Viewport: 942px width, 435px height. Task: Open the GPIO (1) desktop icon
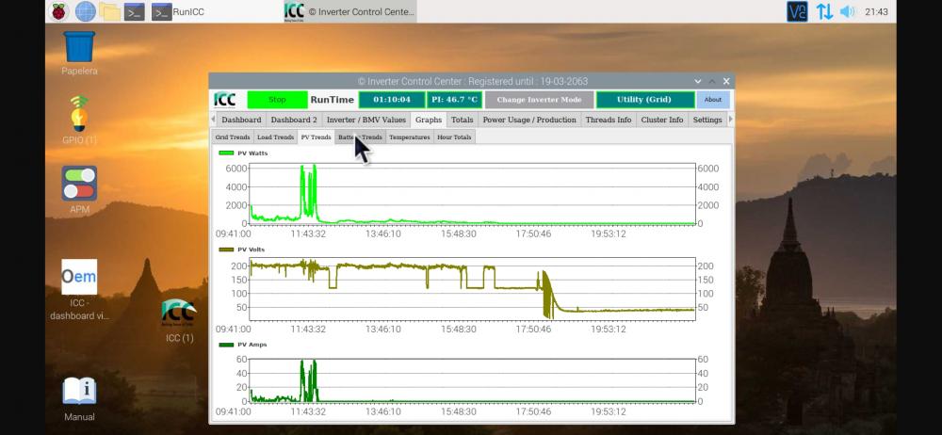pos(79,121)
